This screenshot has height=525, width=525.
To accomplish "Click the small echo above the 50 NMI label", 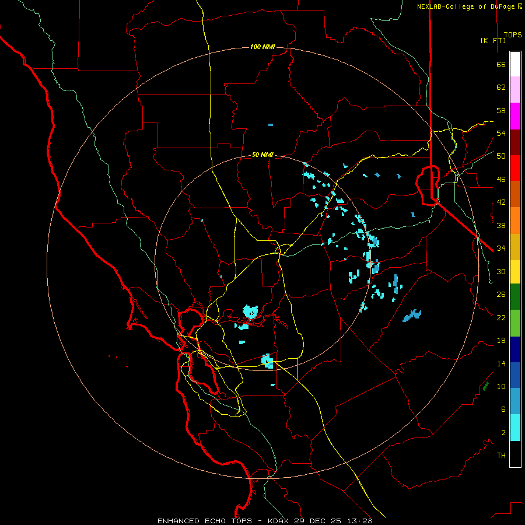I will click(x=271, y=125).
